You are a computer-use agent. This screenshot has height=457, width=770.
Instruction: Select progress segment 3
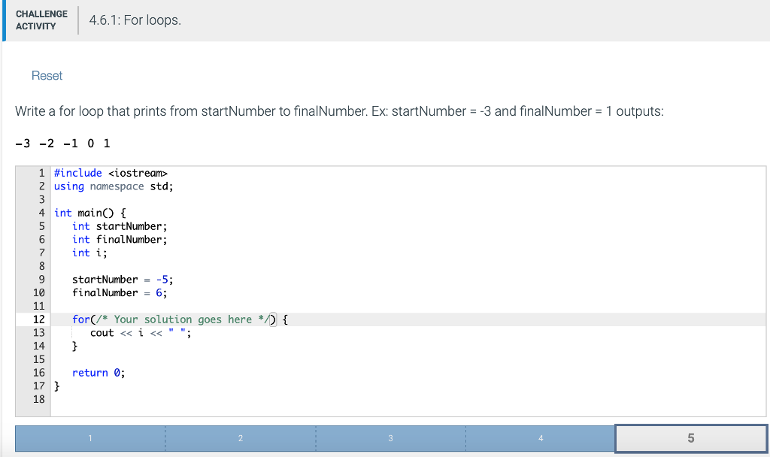[390, 437]
